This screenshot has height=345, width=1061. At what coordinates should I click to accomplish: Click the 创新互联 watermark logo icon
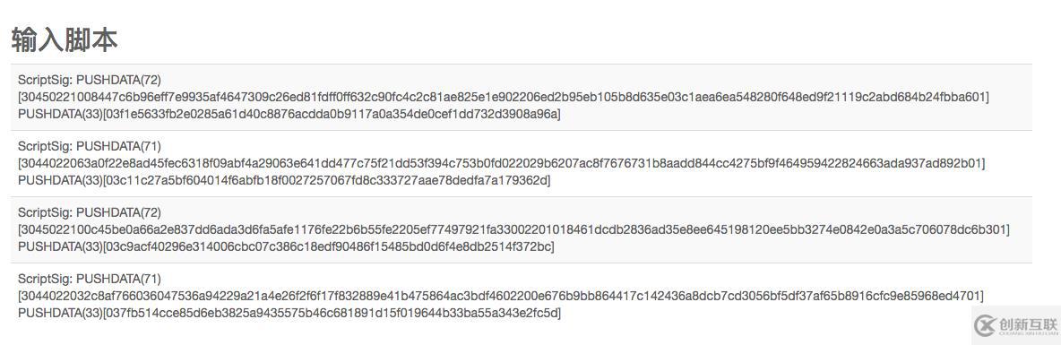[985, 325]
